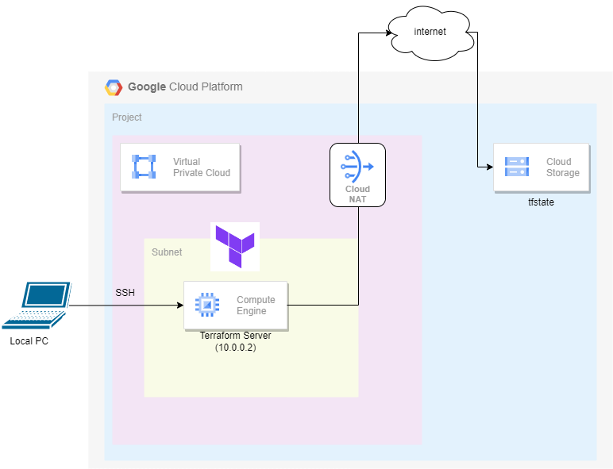This screenshot has height=469, width=613.
Task: Click the Virtual Private Cloud card text
Action: coord(202,167)
